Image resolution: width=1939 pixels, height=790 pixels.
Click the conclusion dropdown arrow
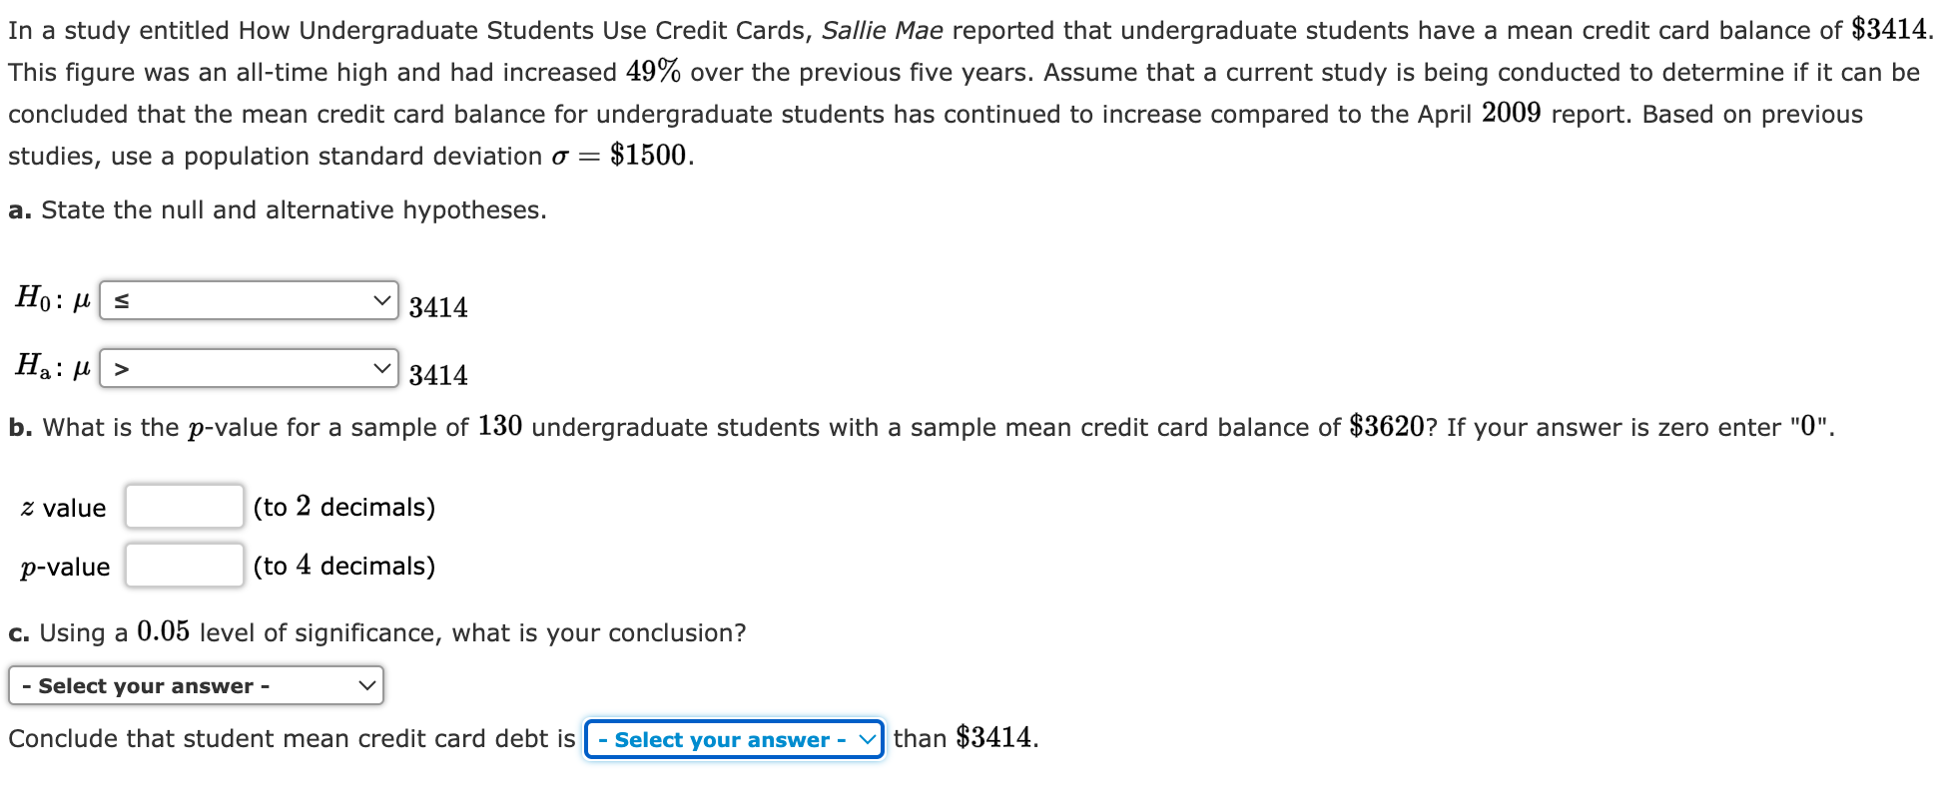click(365, 684)
